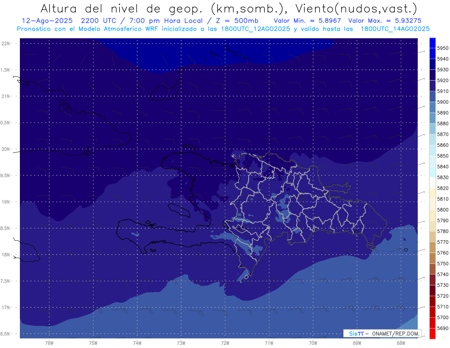Image resolution: width=450 pixels, height=348 pixels.
Task: Click the "5820" colorbar value
Action: pos(442,188)
